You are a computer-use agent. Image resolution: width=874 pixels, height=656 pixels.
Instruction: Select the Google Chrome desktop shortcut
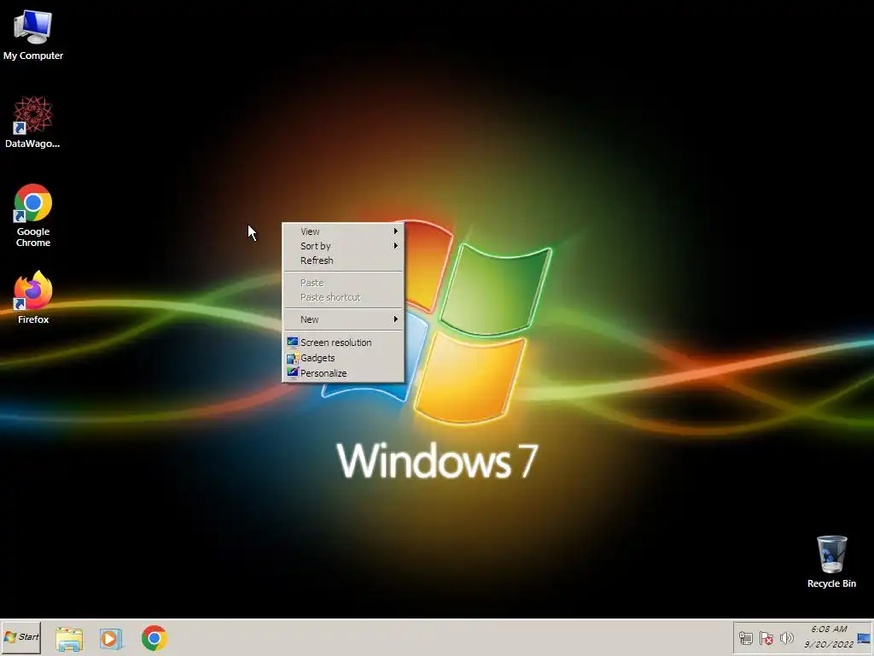(x=33, y=215)
